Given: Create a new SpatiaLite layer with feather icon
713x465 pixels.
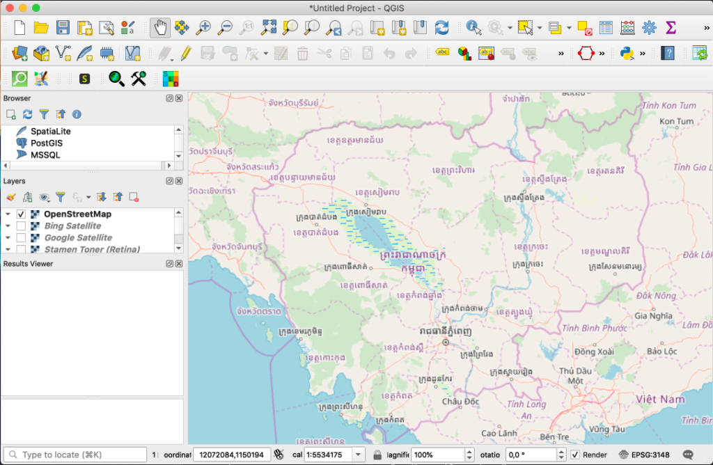Looking at the screenshot, I should coord(85,53).
